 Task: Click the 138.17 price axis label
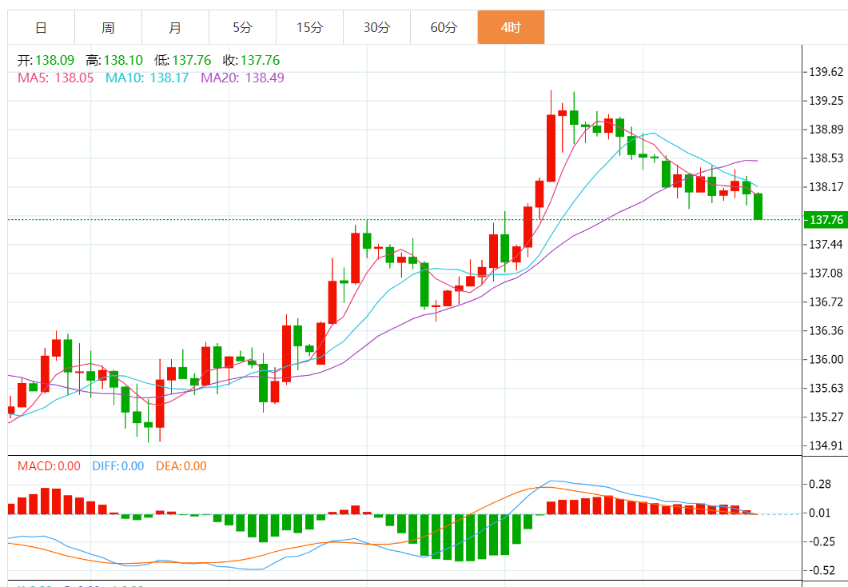[x=826, y=187]
